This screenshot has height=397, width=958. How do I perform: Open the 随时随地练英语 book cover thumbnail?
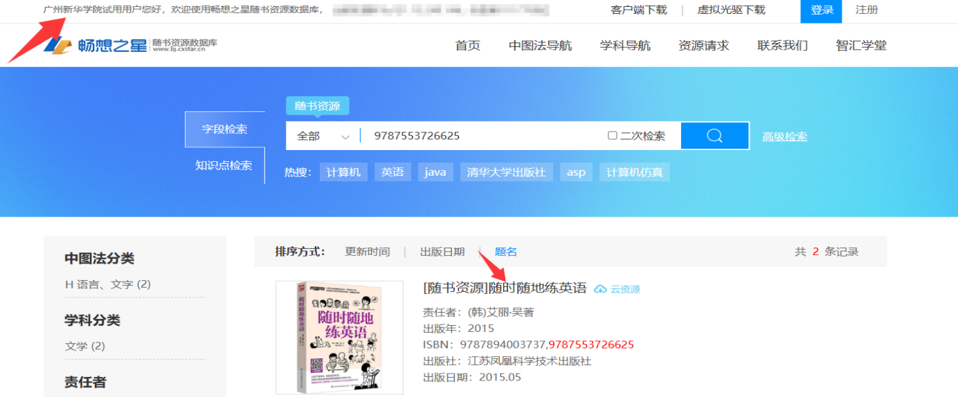coord(339,337)
